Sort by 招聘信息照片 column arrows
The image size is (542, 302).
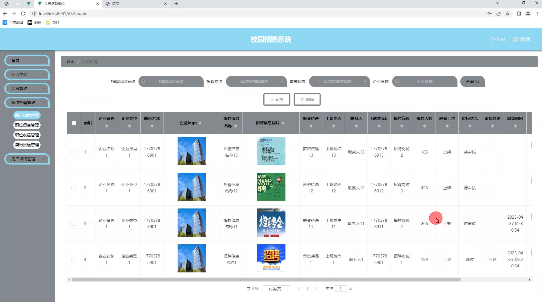[x=283, y=123]
